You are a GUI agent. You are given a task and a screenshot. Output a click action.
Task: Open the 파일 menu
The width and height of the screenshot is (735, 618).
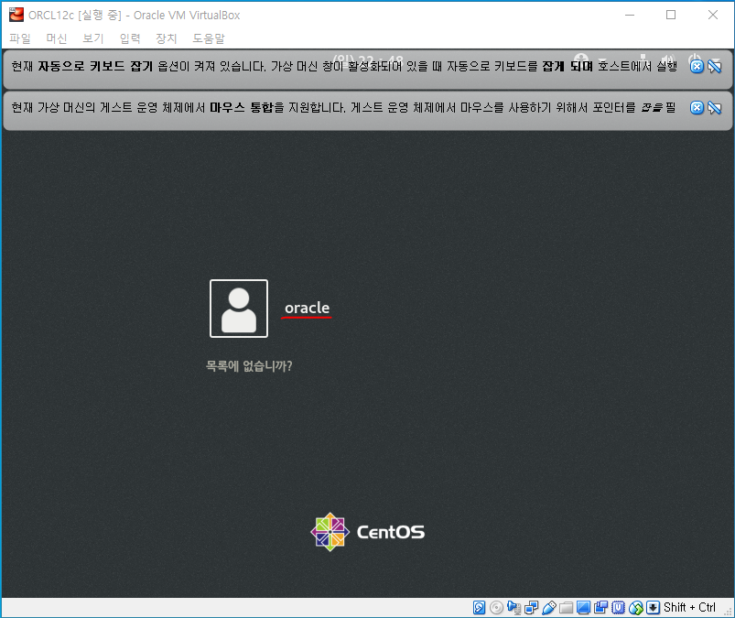[20, 38]
